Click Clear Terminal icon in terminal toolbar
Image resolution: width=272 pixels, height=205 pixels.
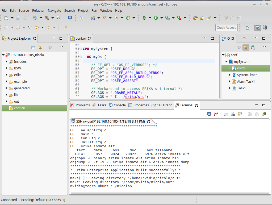click(233, 114)
